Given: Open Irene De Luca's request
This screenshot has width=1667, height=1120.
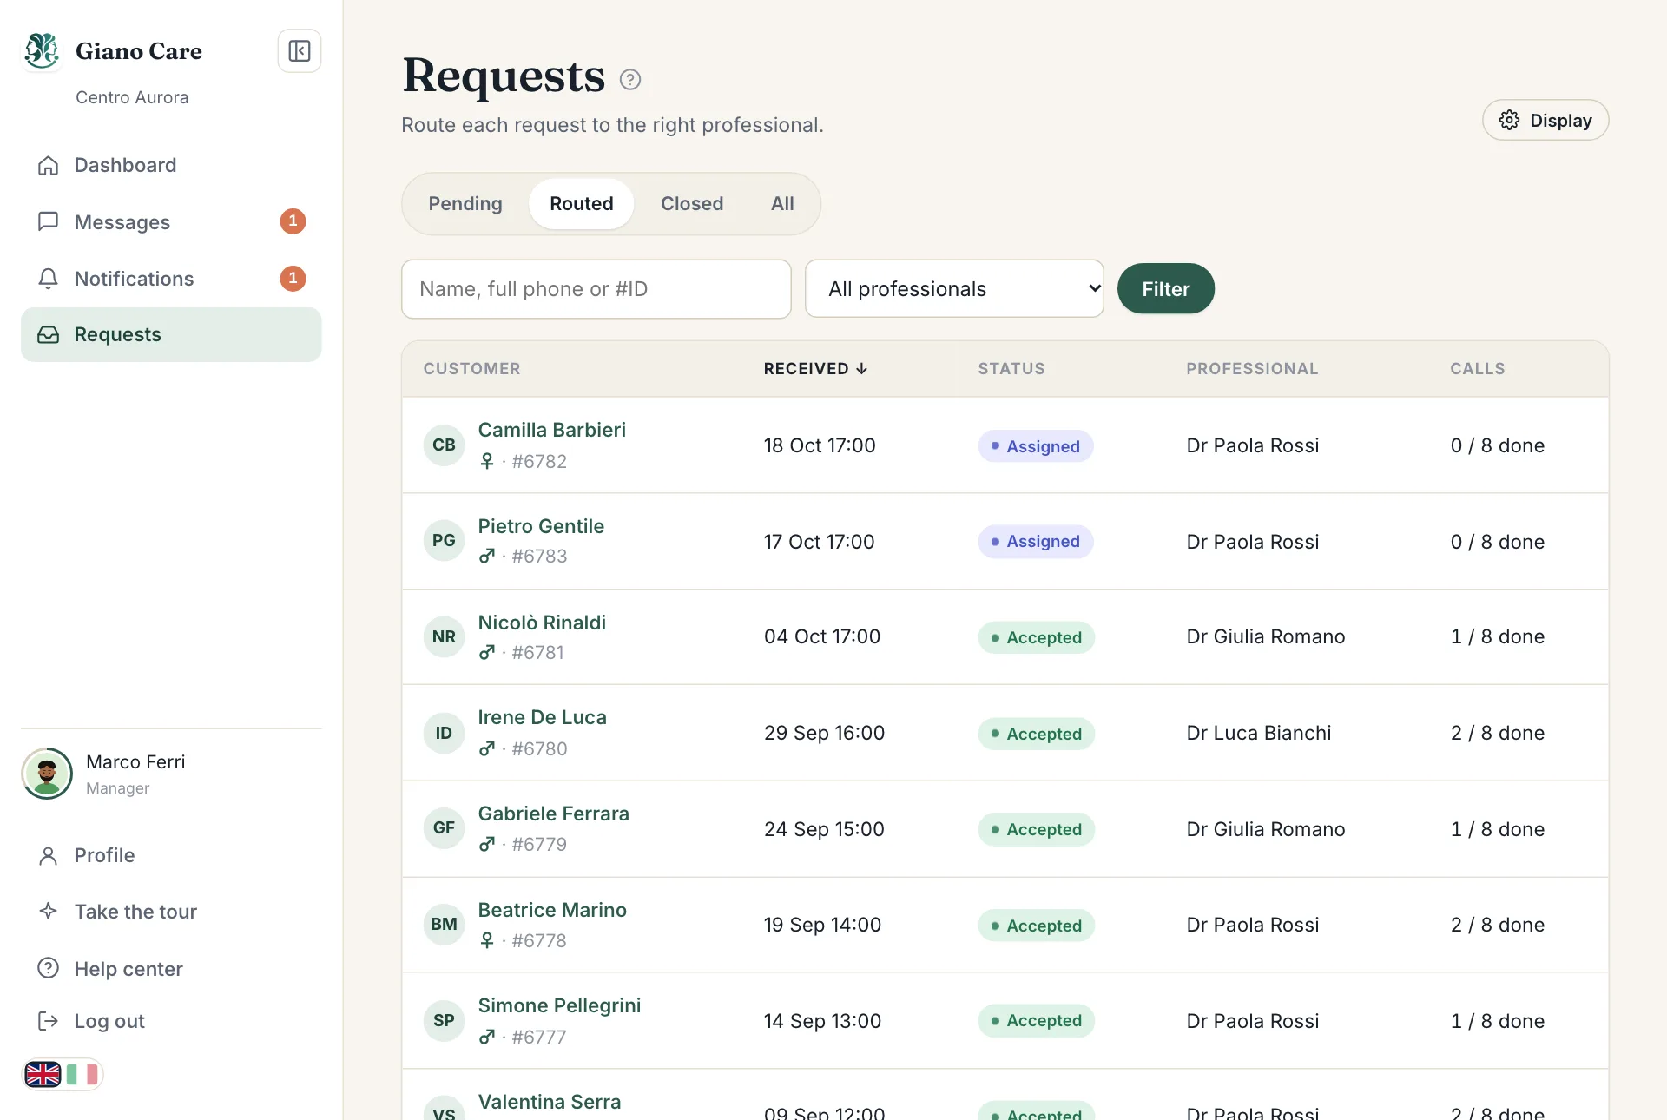Looking at the screenshot, I should pos(542,718).
